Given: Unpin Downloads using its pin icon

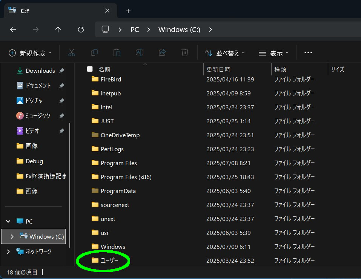Looking at the screenshot, I should point(61,71).
